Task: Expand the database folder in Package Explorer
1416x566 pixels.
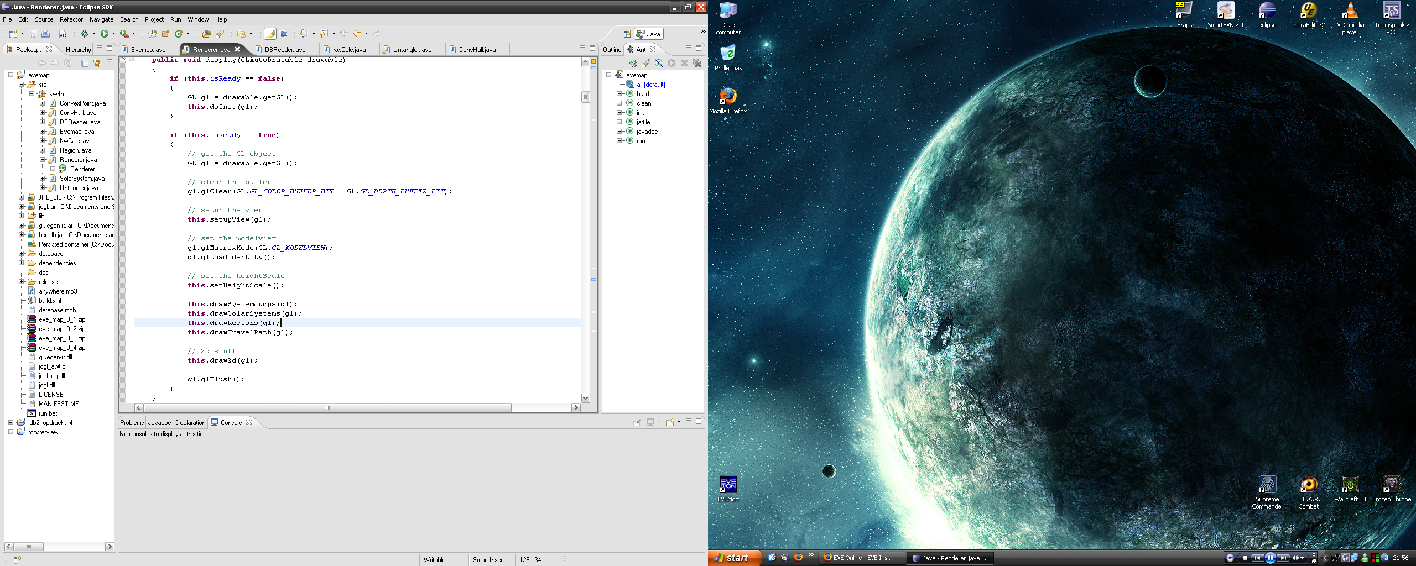Action: point(22,254)
